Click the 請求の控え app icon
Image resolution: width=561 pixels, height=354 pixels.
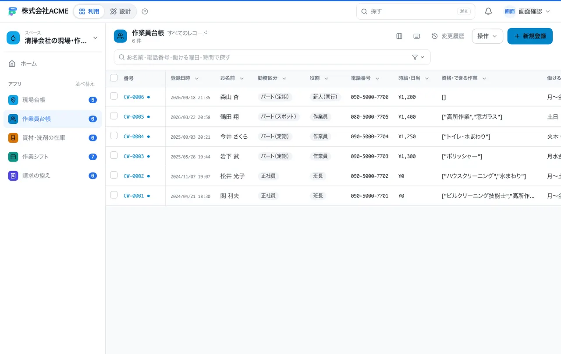[x=13, y=175]
